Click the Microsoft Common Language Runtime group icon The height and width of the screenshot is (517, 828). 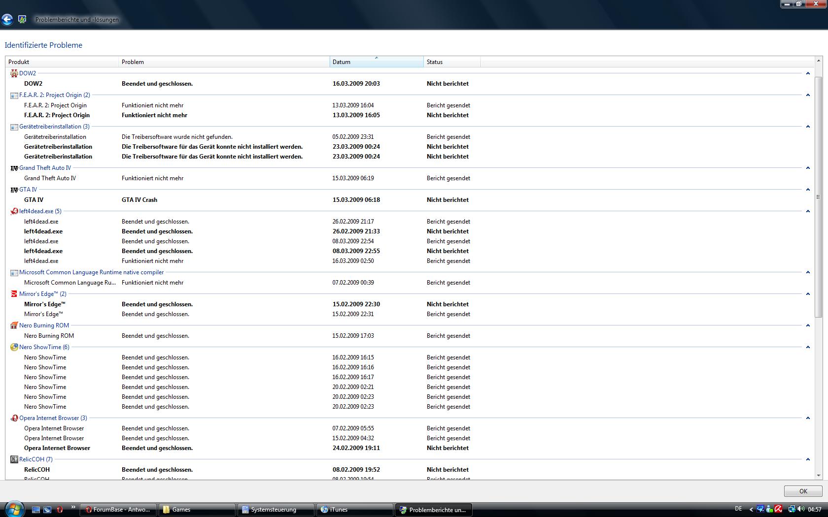coord(14,272)
